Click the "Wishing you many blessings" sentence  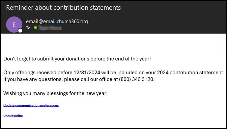coord(55,93)
